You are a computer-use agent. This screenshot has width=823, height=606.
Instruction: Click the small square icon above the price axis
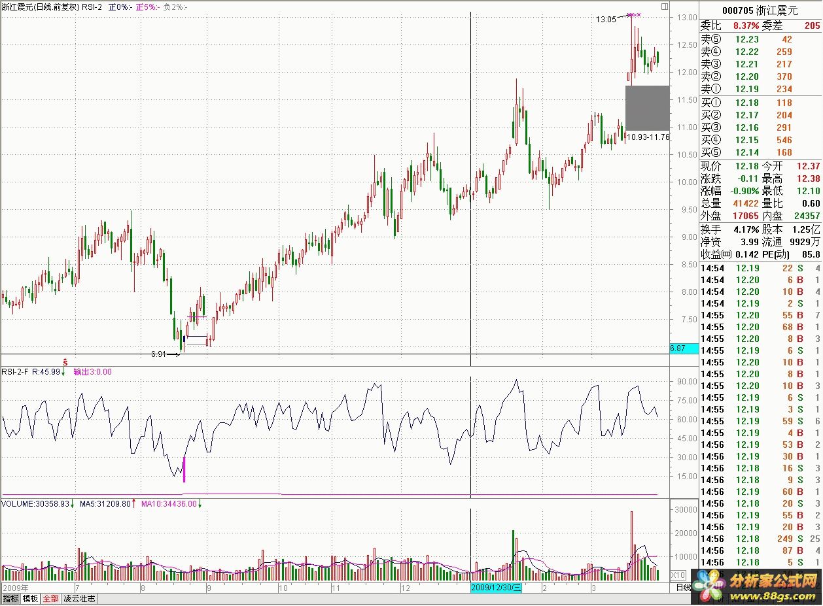pos(665,7)
